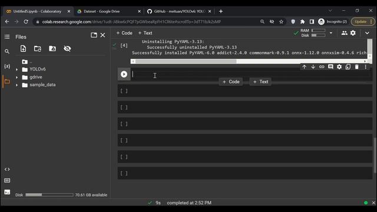Click notebook vertical scrollbar

(x=375, y=155)
